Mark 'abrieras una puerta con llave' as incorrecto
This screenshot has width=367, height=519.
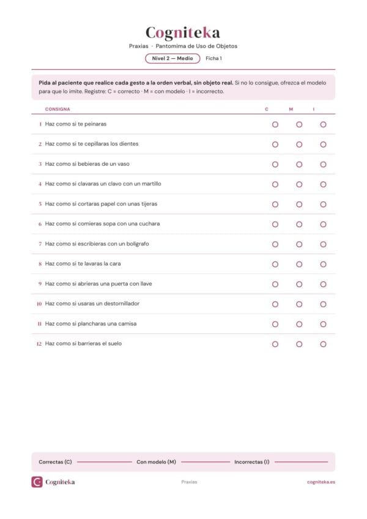pos(324,285)
